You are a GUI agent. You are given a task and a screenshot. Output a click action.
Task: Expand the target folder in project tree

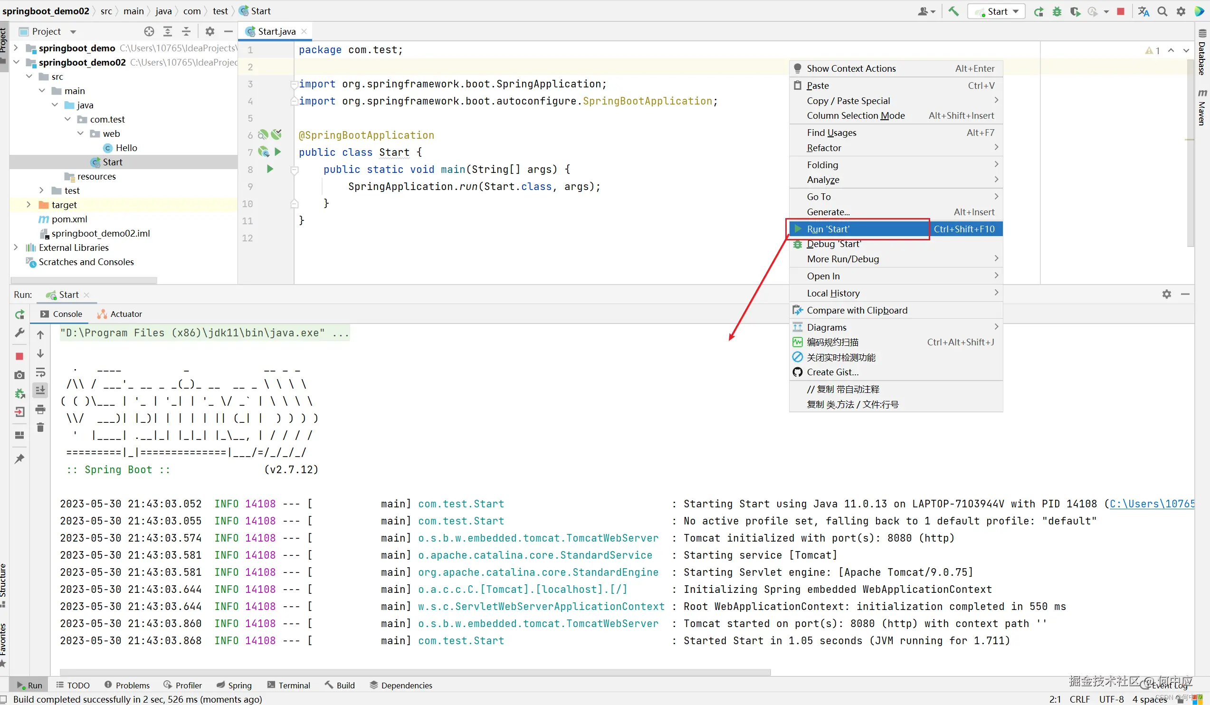[29, 205]
